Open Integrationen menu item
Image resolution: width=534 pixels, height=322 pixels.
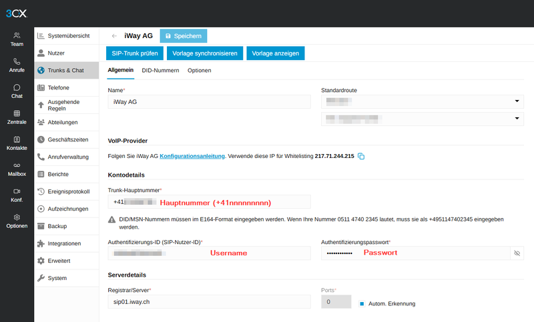tap(66, 243)
